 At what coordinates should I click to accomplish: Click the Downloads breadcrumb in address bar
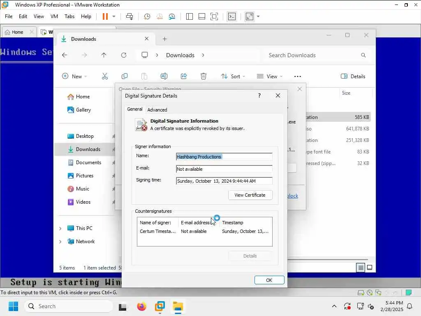180,55
